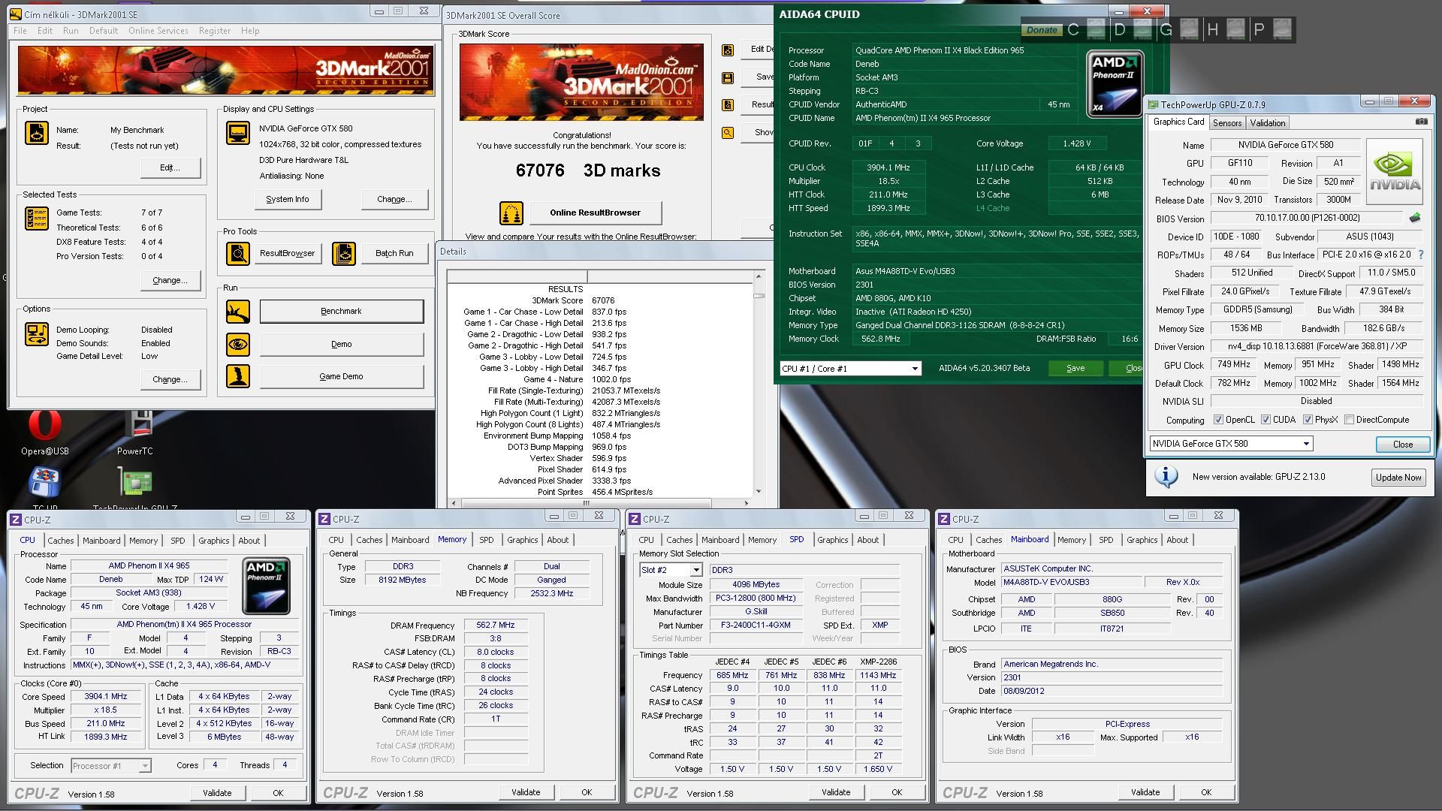Toggle the OpenCL checkbox in GPU-Z
Viewport: 1442px width, 811px height.
[1218, 420]
